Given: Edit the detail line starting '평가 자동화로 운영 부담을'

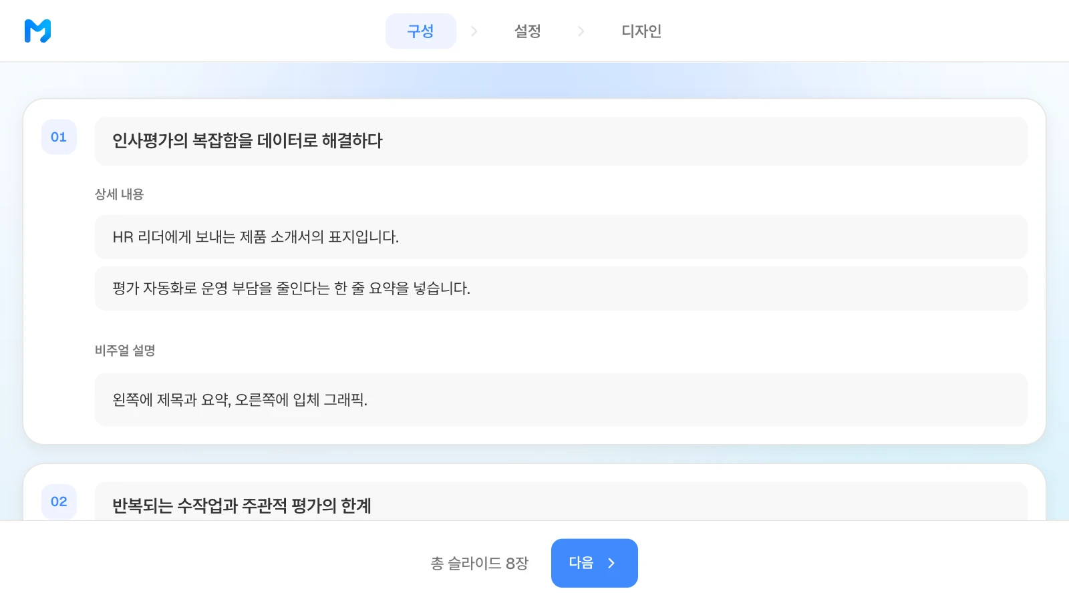Looking at the screenshot, I should (561, 288).
